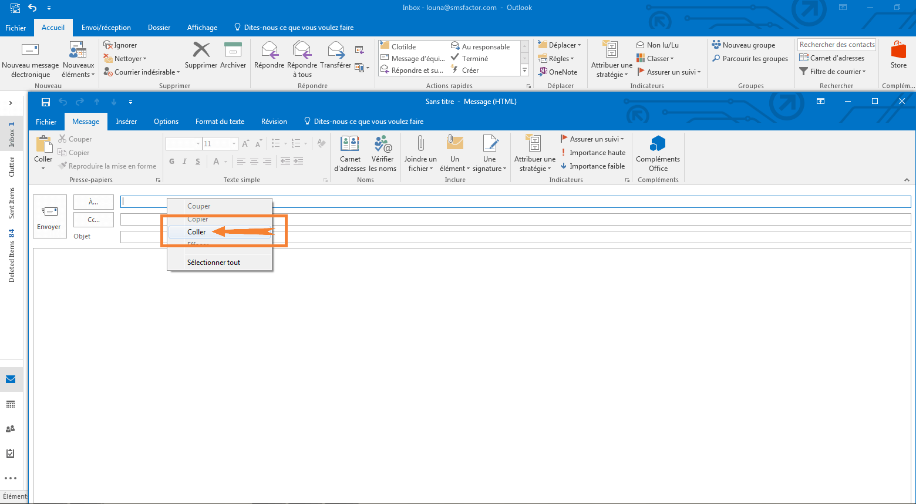The image size is (916, 504).
Task: Open Dossier tab in Outlook
Action: click(159, 28)
